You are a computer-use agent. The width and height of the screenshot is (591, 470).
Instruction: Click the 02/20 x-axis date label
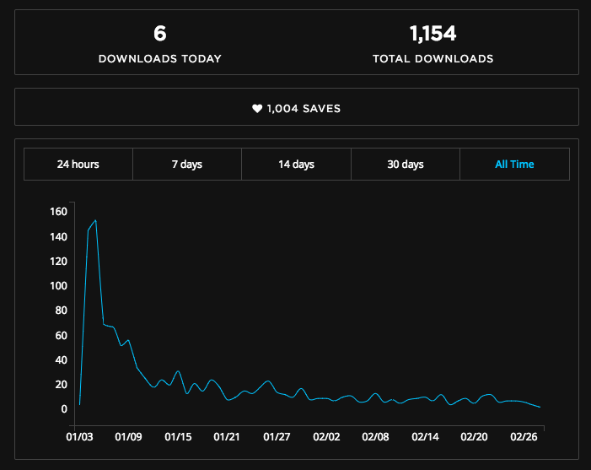pyautogui.click(x=474, y=437)
